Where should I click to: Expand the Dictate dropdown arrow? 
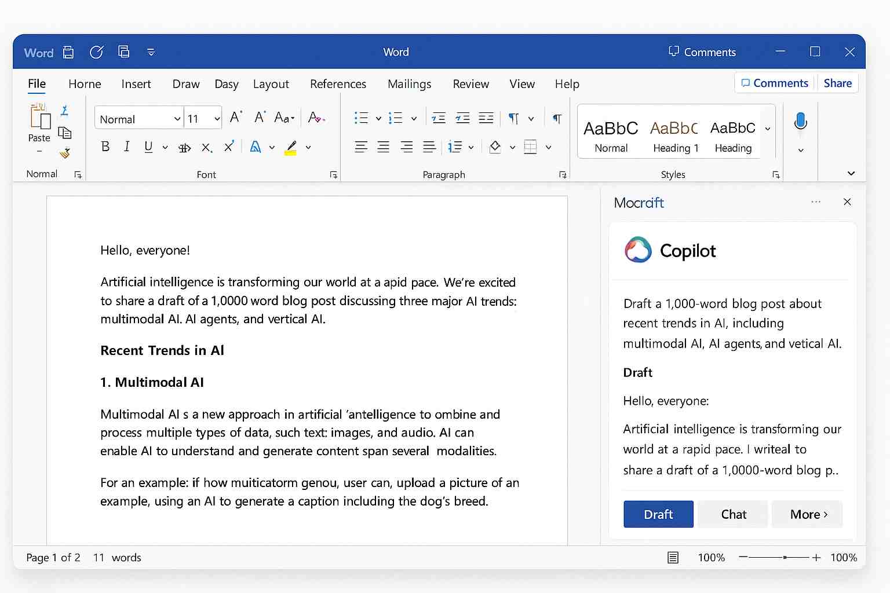pyautogui.click(x=801, y=150)
